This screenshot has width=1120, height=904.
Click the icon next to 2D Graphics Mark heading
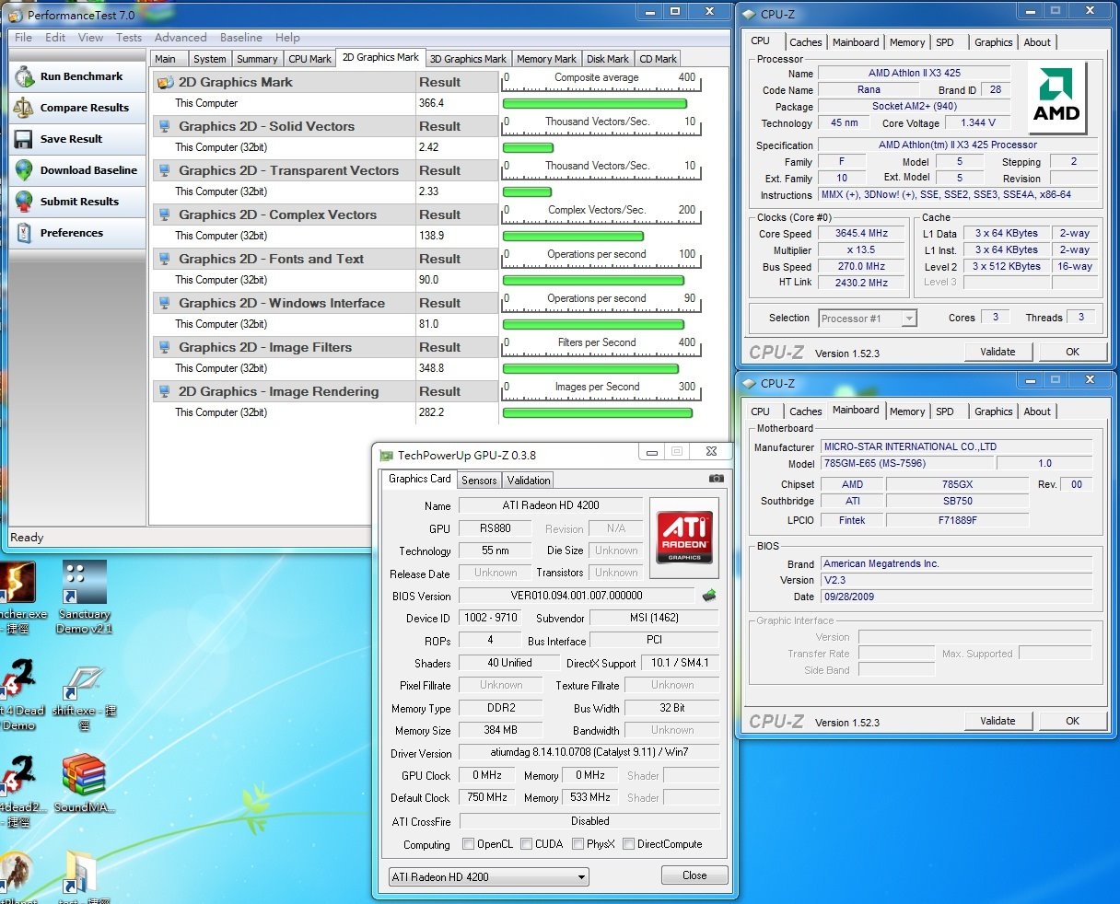click(166, 82)
